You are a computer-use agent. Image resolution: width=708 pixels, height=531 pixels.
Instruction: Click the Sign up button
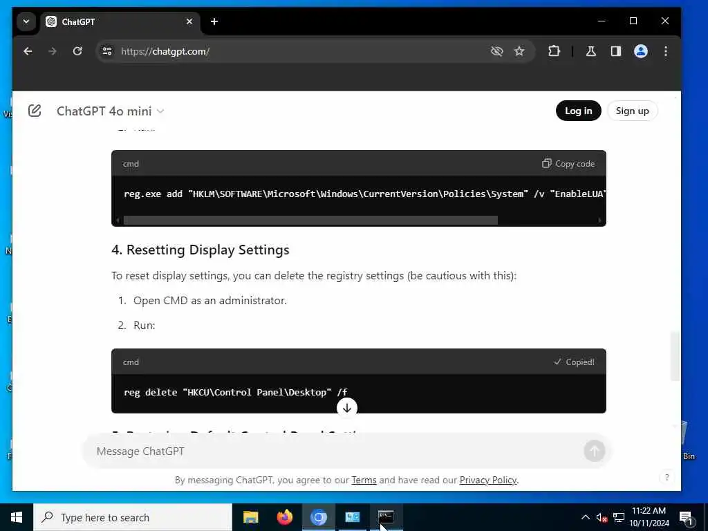click(x=632, y=111)
